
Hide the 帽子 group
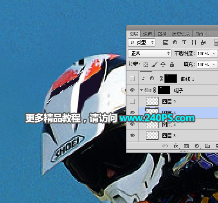click(132, 90)
